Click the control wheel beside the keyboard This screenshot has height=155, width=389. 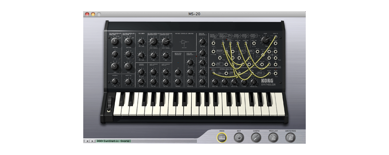pos(110,102)
